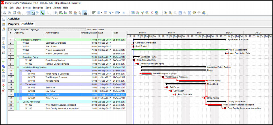Click Level Resources toolbar icon
The height and width of the screenshot is (125, 273).
(x=142, y=13)
